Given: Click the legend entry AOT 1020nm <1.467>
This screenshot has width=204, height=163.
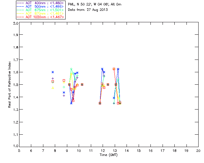Looking at the screenshot, I should click(x=40, y=17).
